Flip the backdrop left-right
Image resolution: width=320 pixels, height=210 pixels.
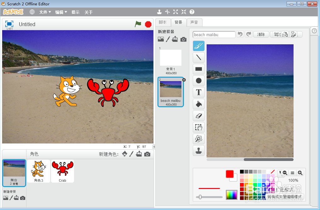tap(285, 34)
